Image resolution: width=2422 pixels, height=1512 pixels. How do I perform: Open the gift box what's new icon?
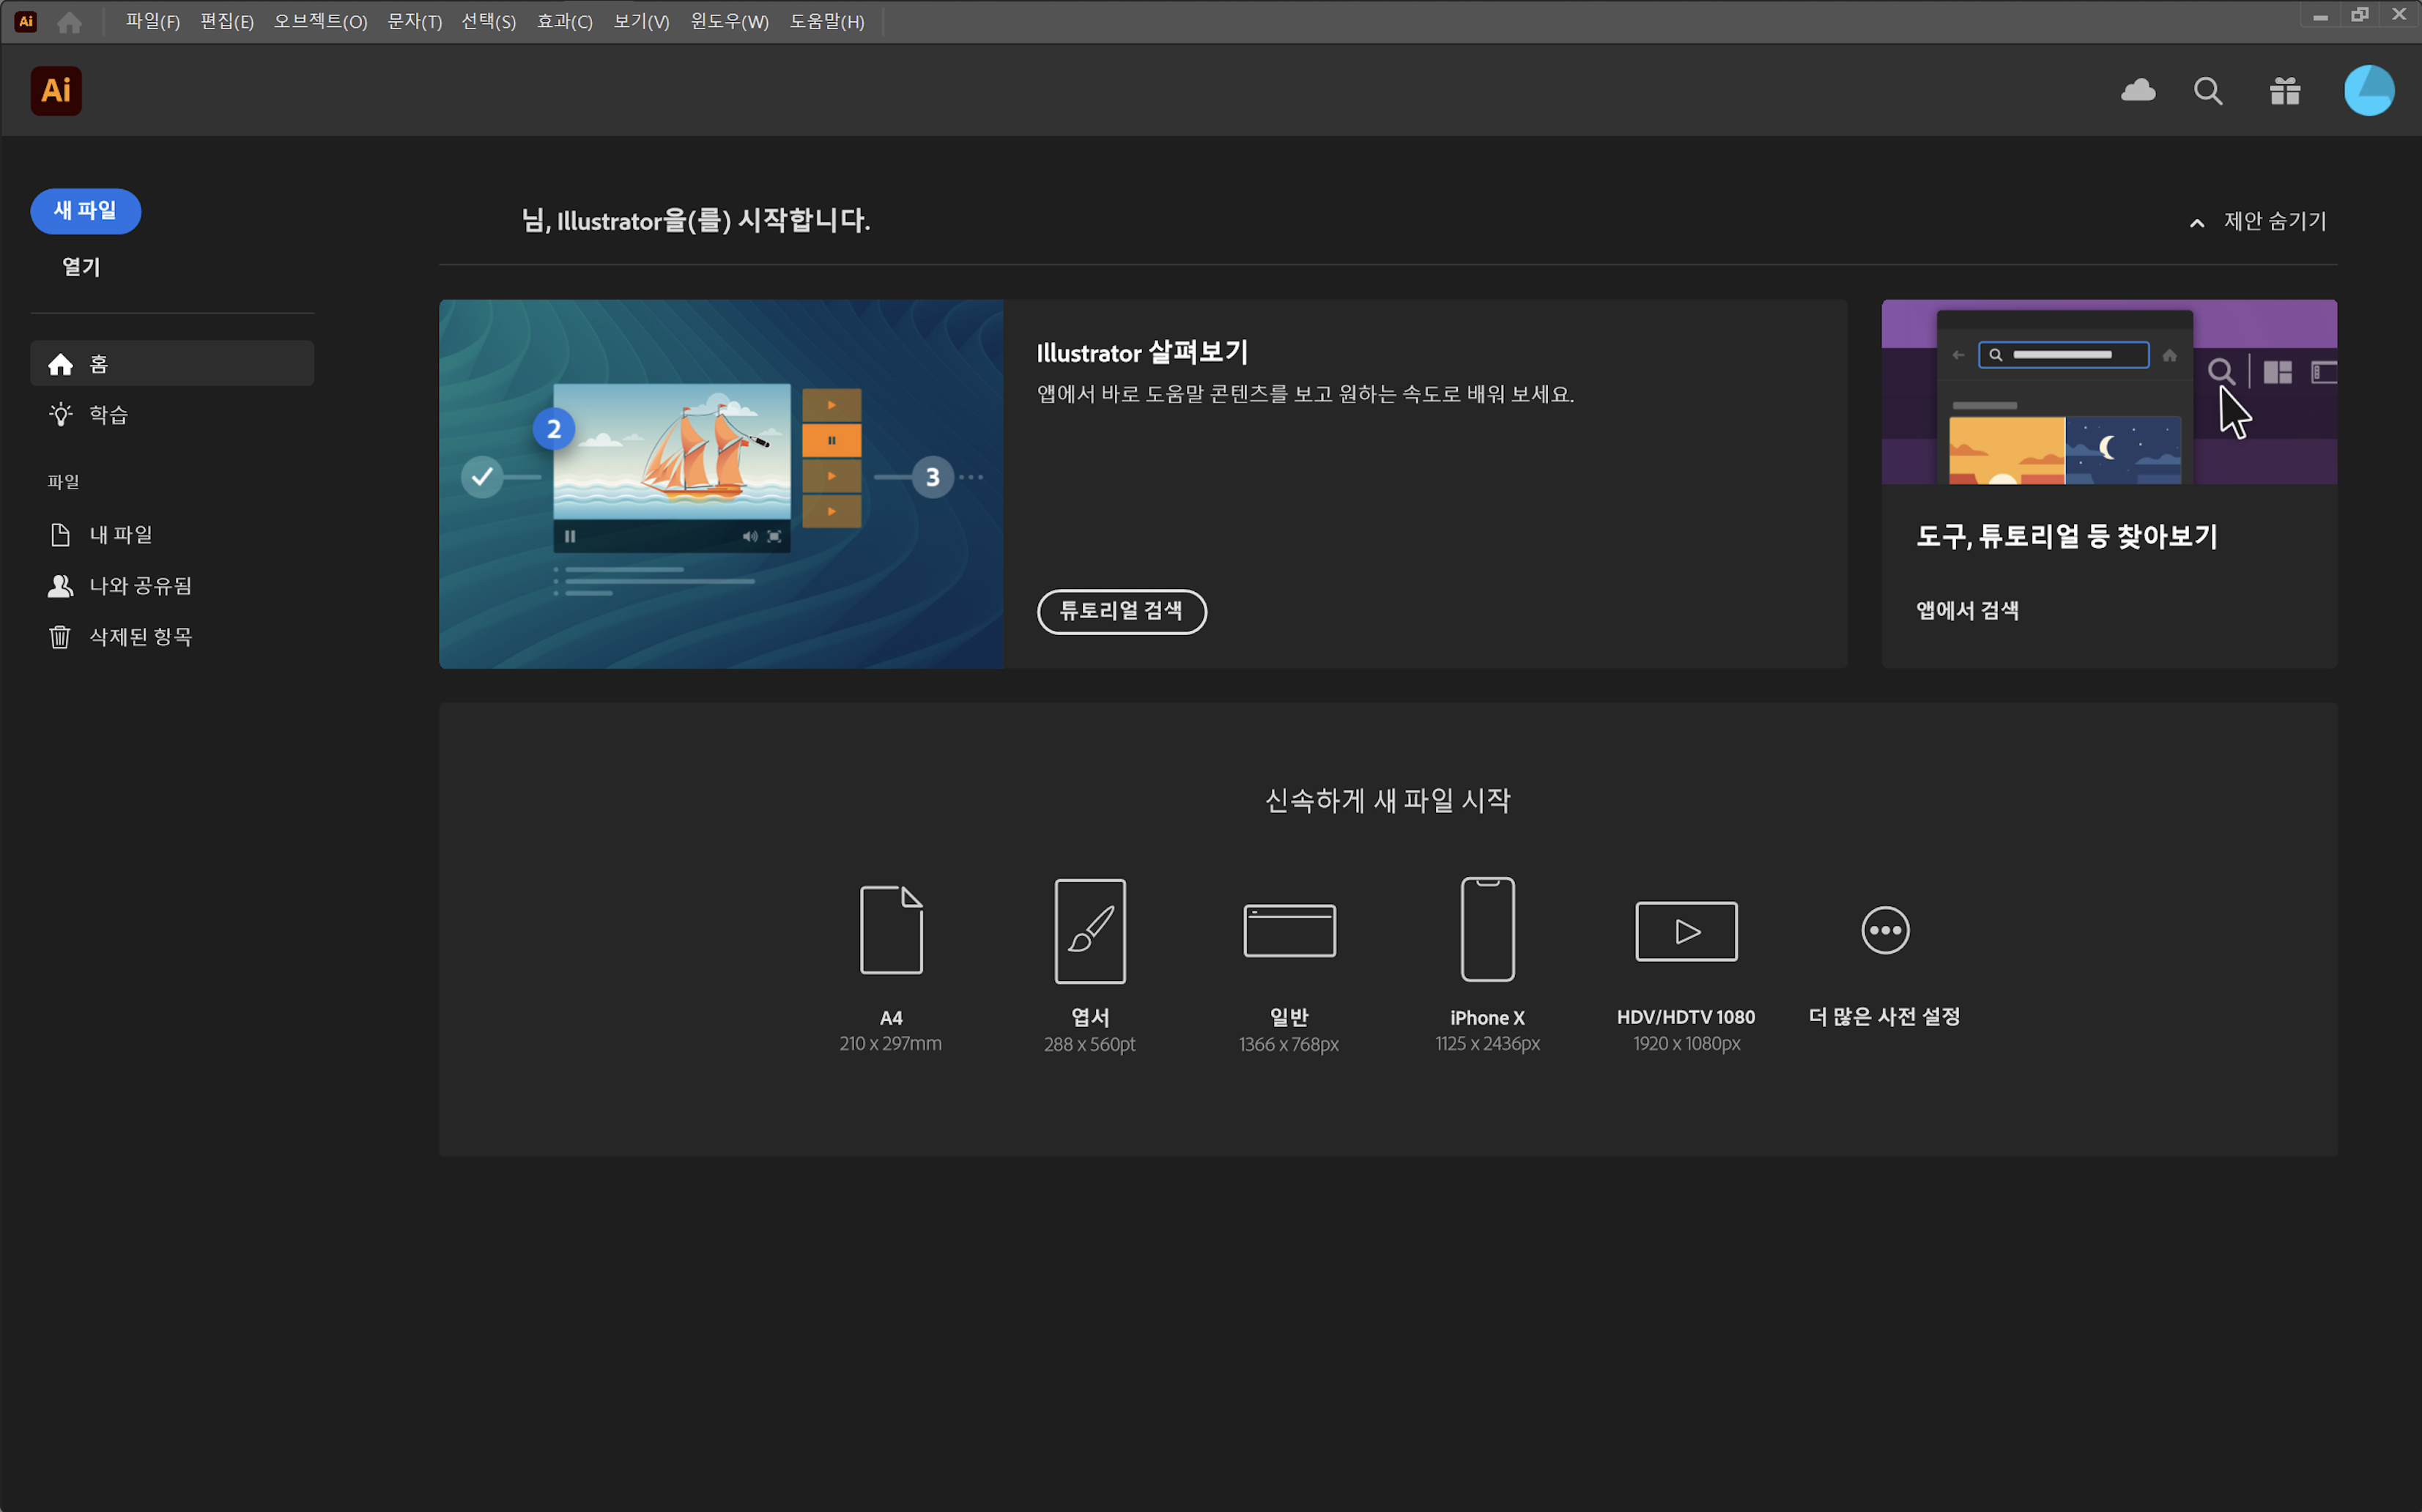coord(2284,91)
